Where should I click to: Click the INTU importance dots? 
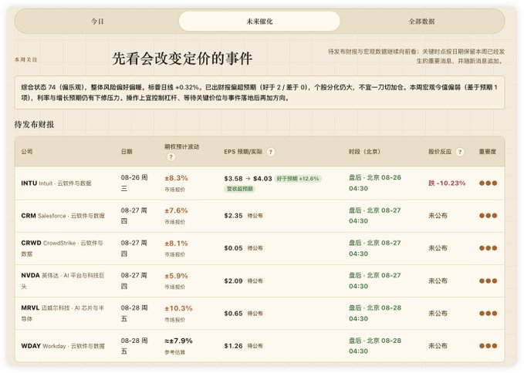488,183
